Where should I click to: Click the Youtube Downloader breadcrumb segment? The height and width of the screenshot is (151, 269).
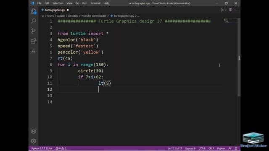click(94, 16)
